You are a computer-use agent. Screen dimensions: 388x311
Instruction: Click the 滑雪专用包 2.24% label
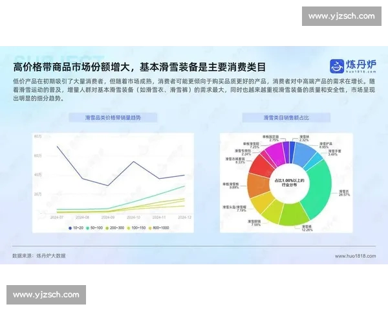click(242, 152)
